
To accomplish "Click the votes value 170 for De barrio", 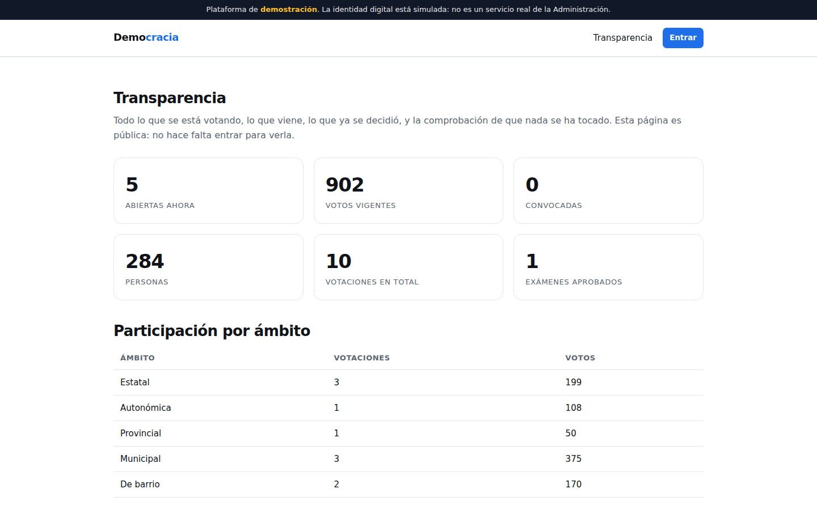I will [x=573, y=484].
